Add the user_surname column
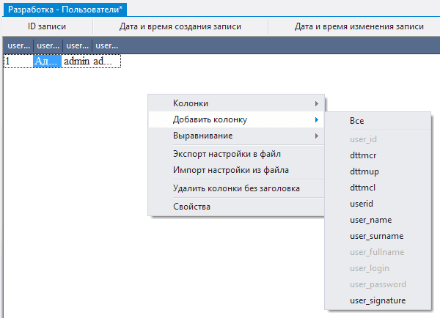 click(x=378, y=236)
